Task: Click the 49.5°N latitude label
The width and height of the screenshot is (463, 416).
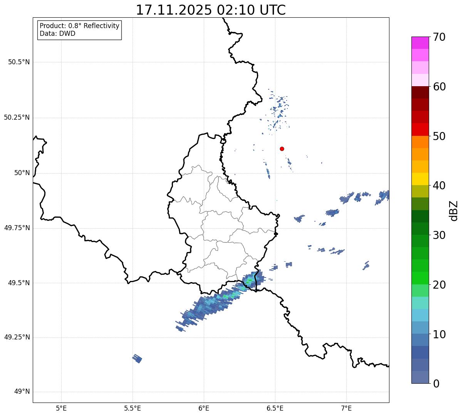Action: pyautogui.click(x=19, y=283)
